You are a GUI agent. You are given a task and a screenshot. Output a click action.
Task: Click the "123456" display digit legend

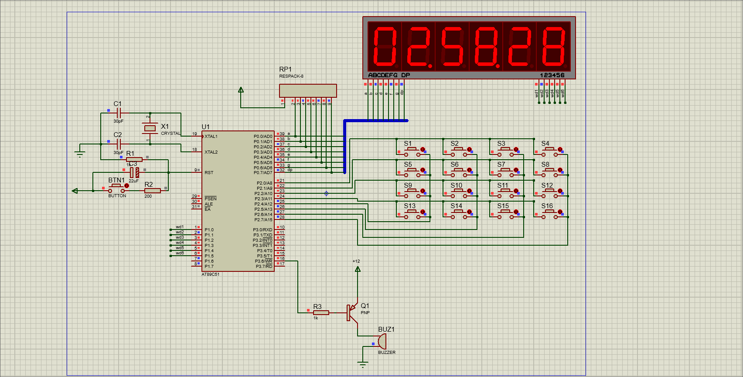point(552,75)
